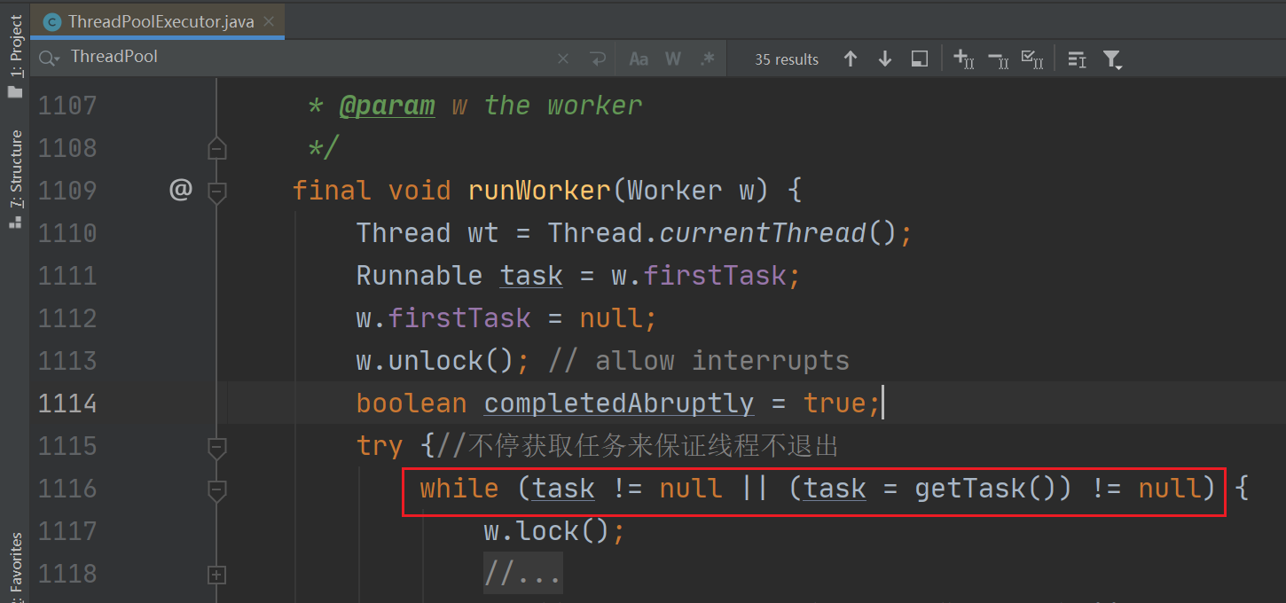Open the search filter funnel dropdown
The width and height of the screenshot is (1286, 603).
click(1112, 59)
